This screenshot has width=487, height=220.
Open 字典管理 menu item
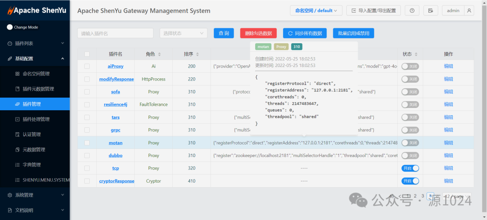[x=35, y=165]
